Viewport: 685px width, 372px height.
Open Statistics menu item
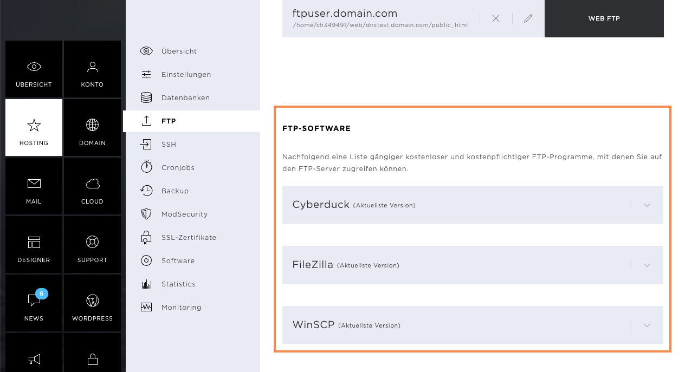[x=192, y=284]
